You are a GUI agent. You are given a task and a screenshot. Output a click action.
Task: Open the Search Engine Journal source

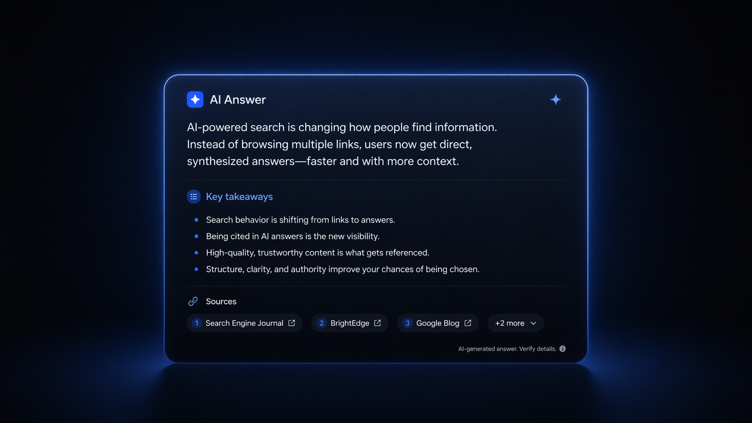[x=244, y=323]
